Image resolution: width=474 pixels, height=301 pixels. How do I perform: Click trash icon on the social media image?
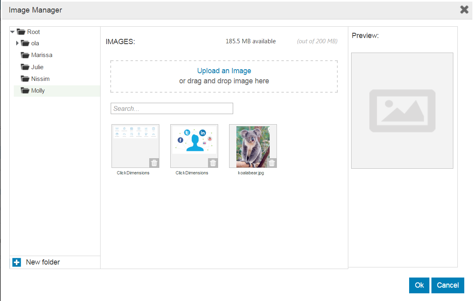[213, 163]
